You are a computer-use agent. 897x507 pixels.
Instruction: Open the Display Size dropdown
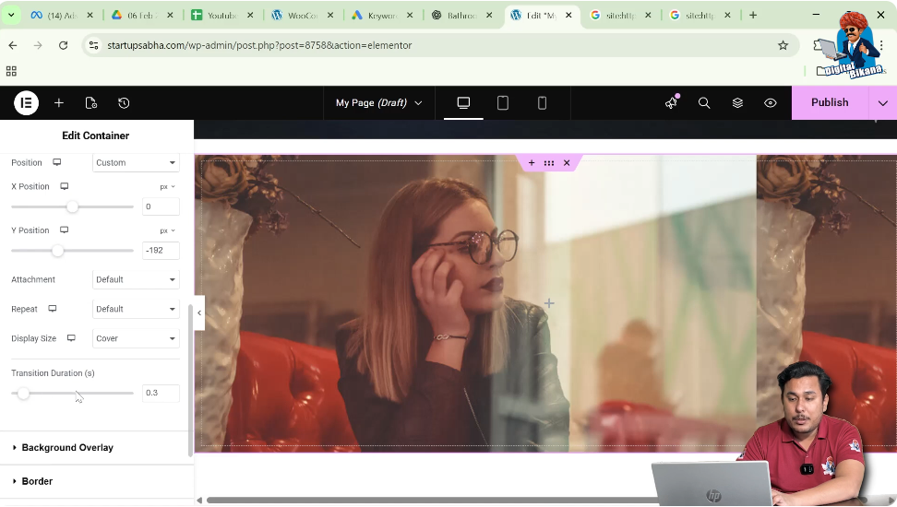point(136,338)
